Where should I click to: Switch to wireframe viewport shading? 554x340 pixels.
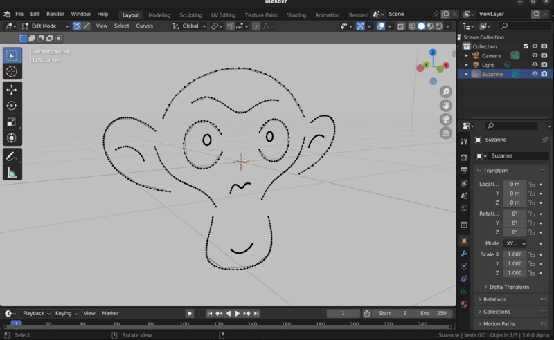(x=412, y=26)
